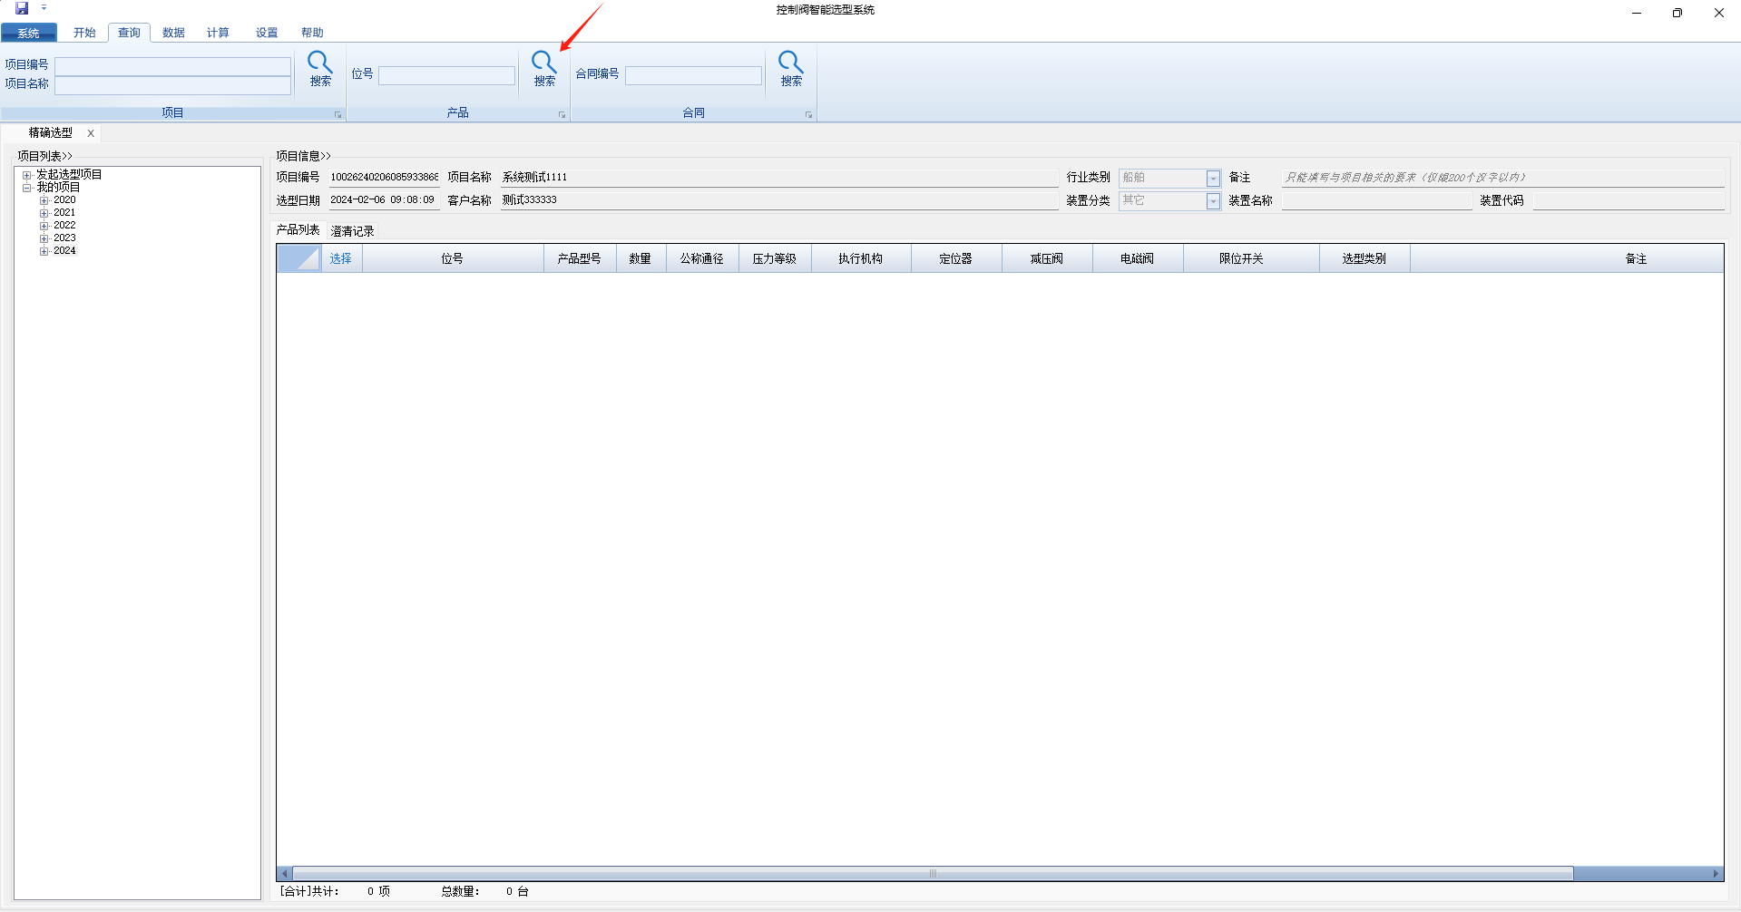1741x912 pixels.
Task: Expand the 2024 year folder
Action: [44, 251]
